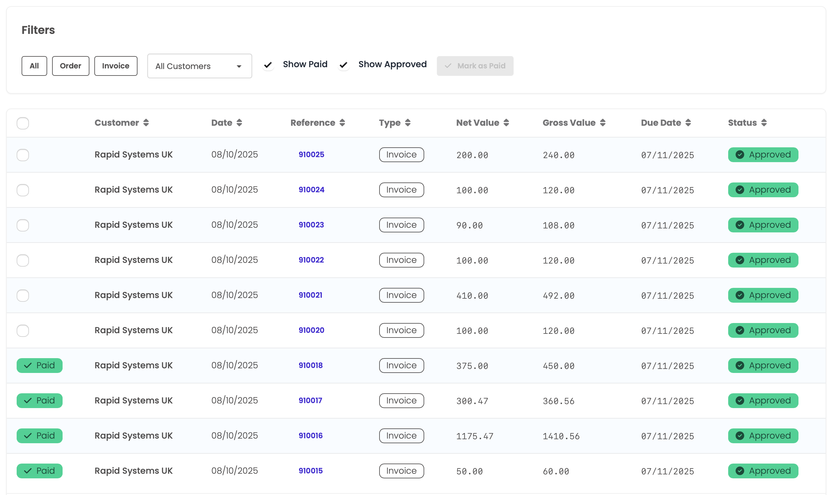The width and height of the screenshot is (833, 495).
Task: Click net value 90.00
Action: pyautogui.click(x=470, y=226)
